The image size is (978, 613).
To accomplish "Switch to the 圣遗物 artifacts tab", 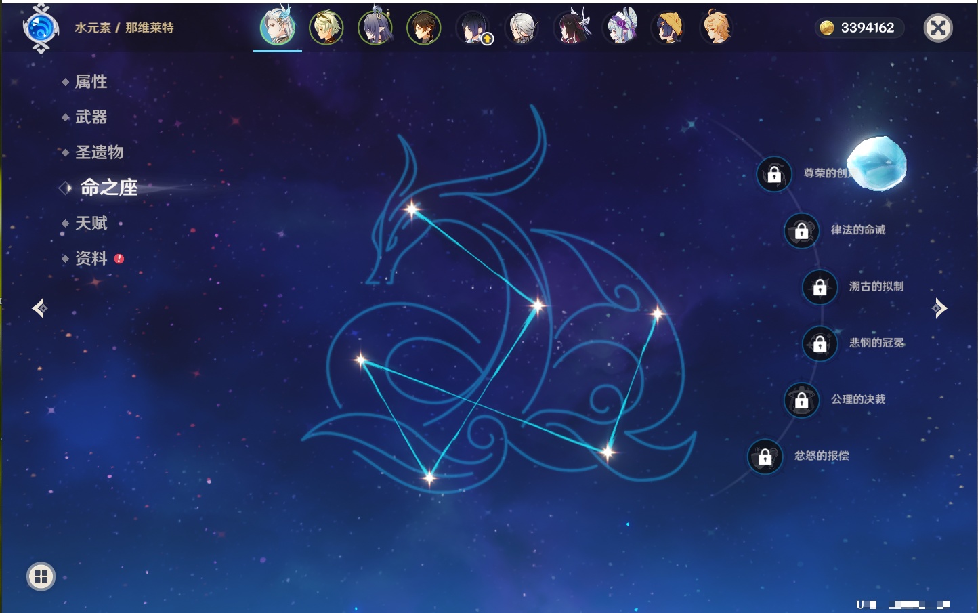I will pyautogui.click(x=99, y=152).
